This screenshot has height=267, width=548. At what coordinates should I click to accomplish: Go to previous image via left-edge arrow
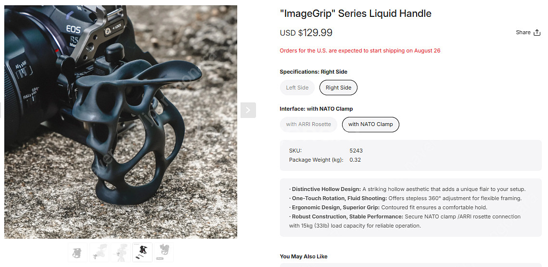point(0,110)
